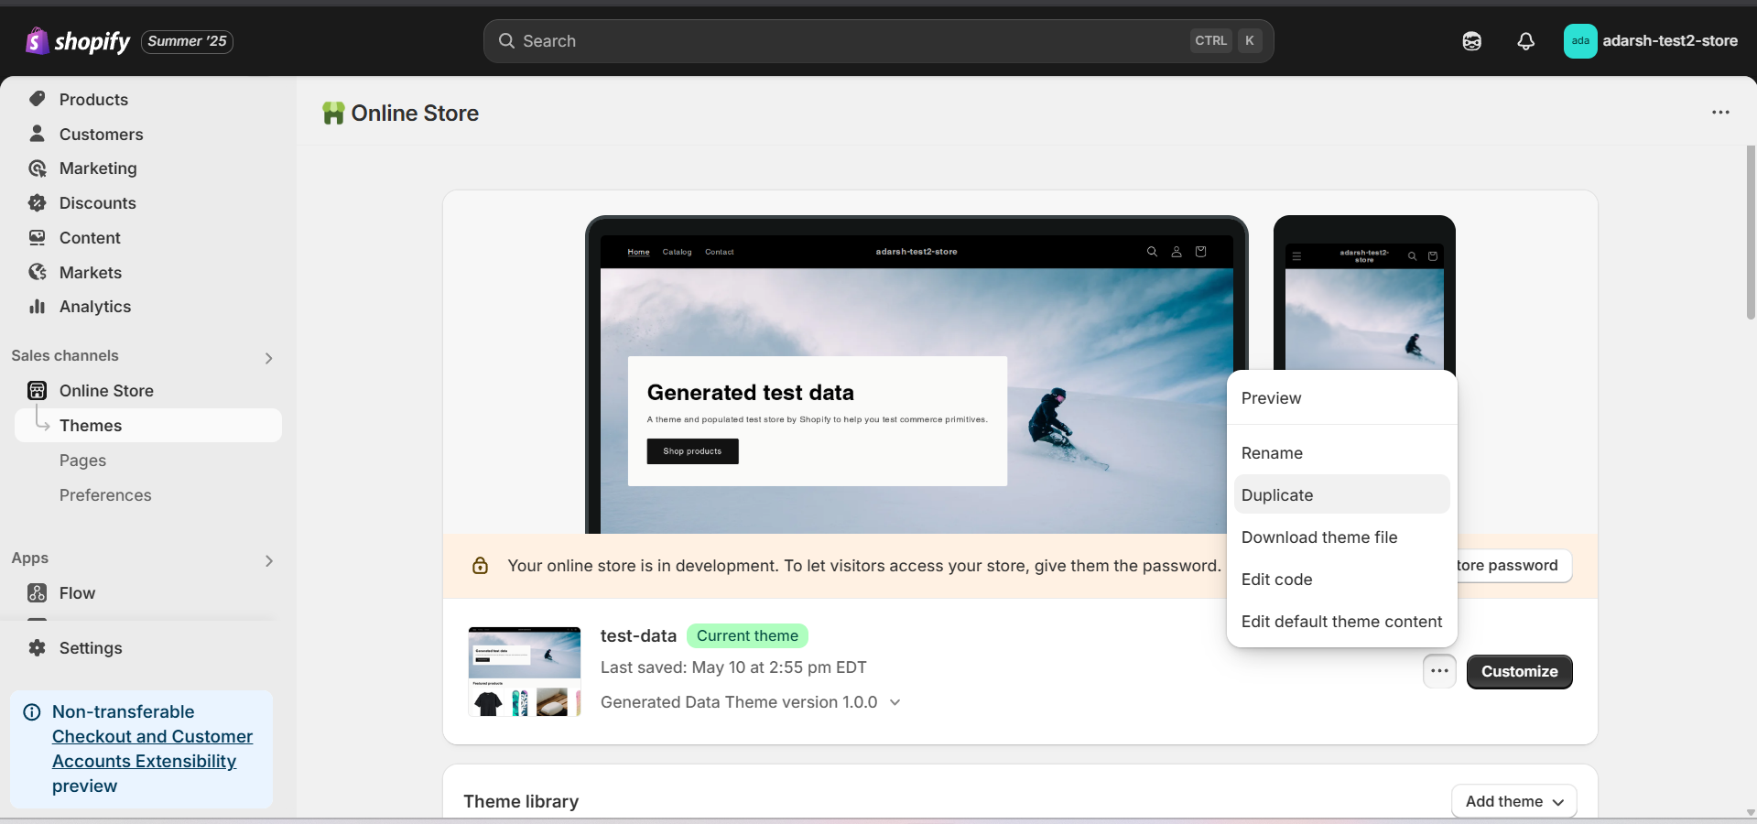
Task: Click the Online Store storefront icon
Action: [36, 390]
